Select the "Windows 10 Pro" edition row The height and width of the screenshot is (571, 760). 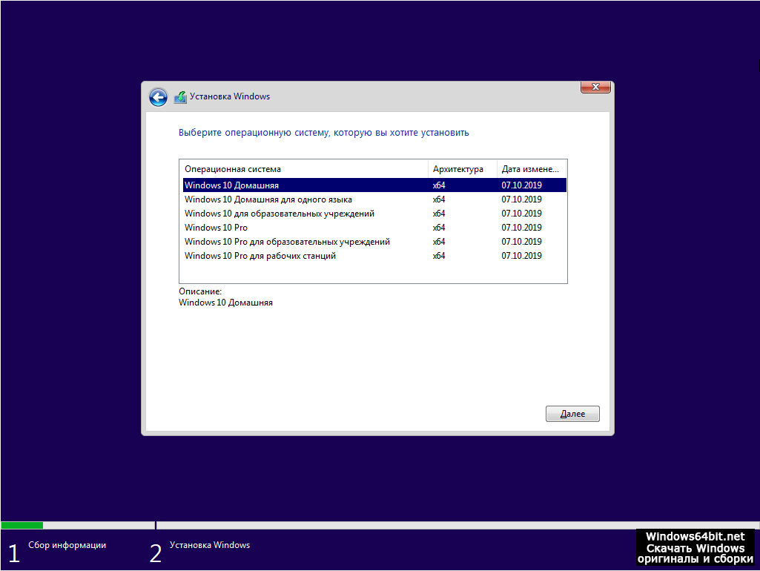click(216, 228)
